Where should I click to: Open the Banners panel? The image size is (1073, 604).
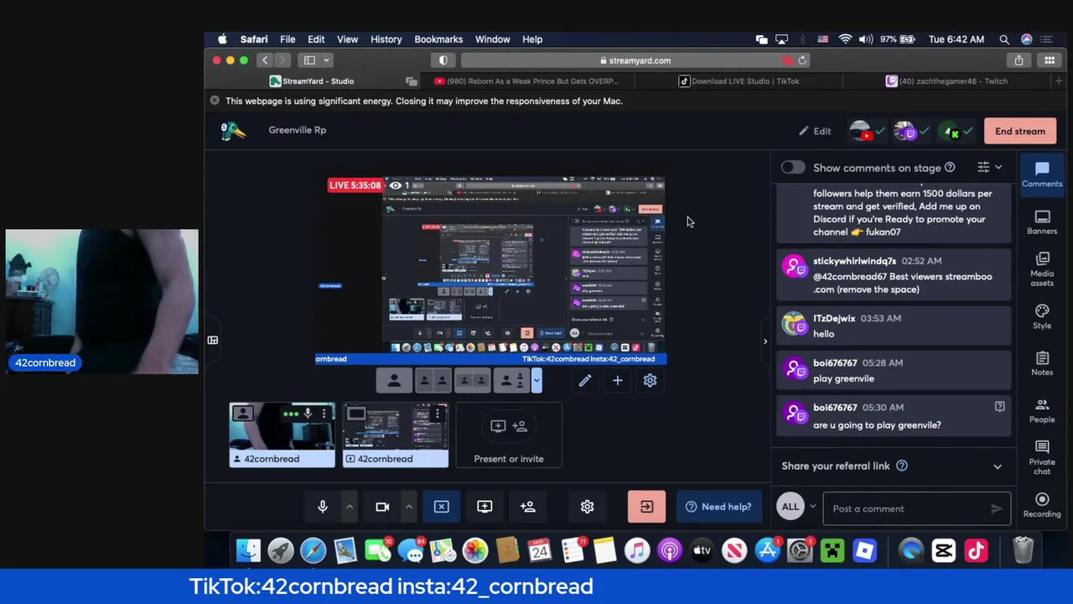[1042, 222]
